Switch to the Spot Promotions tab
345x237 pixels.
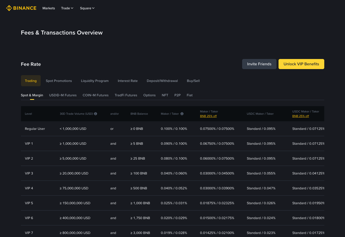59,81
